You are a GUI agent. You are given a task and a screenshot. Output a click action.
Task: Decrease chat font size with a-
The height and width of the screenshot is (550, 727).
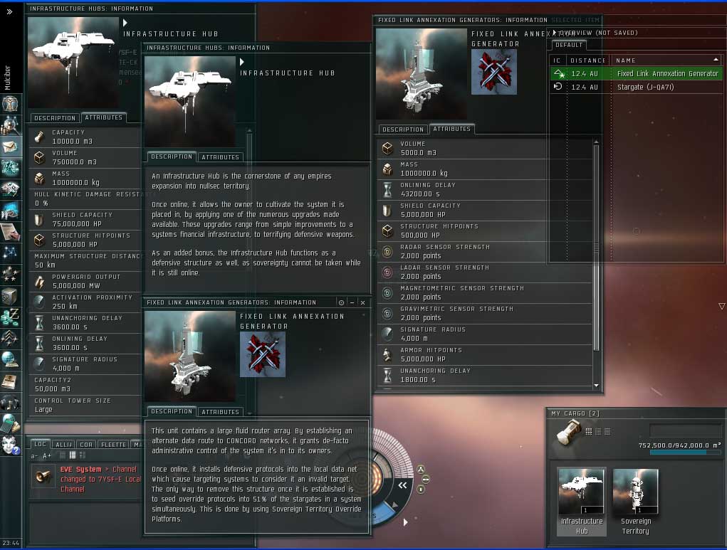pos(34,456)
